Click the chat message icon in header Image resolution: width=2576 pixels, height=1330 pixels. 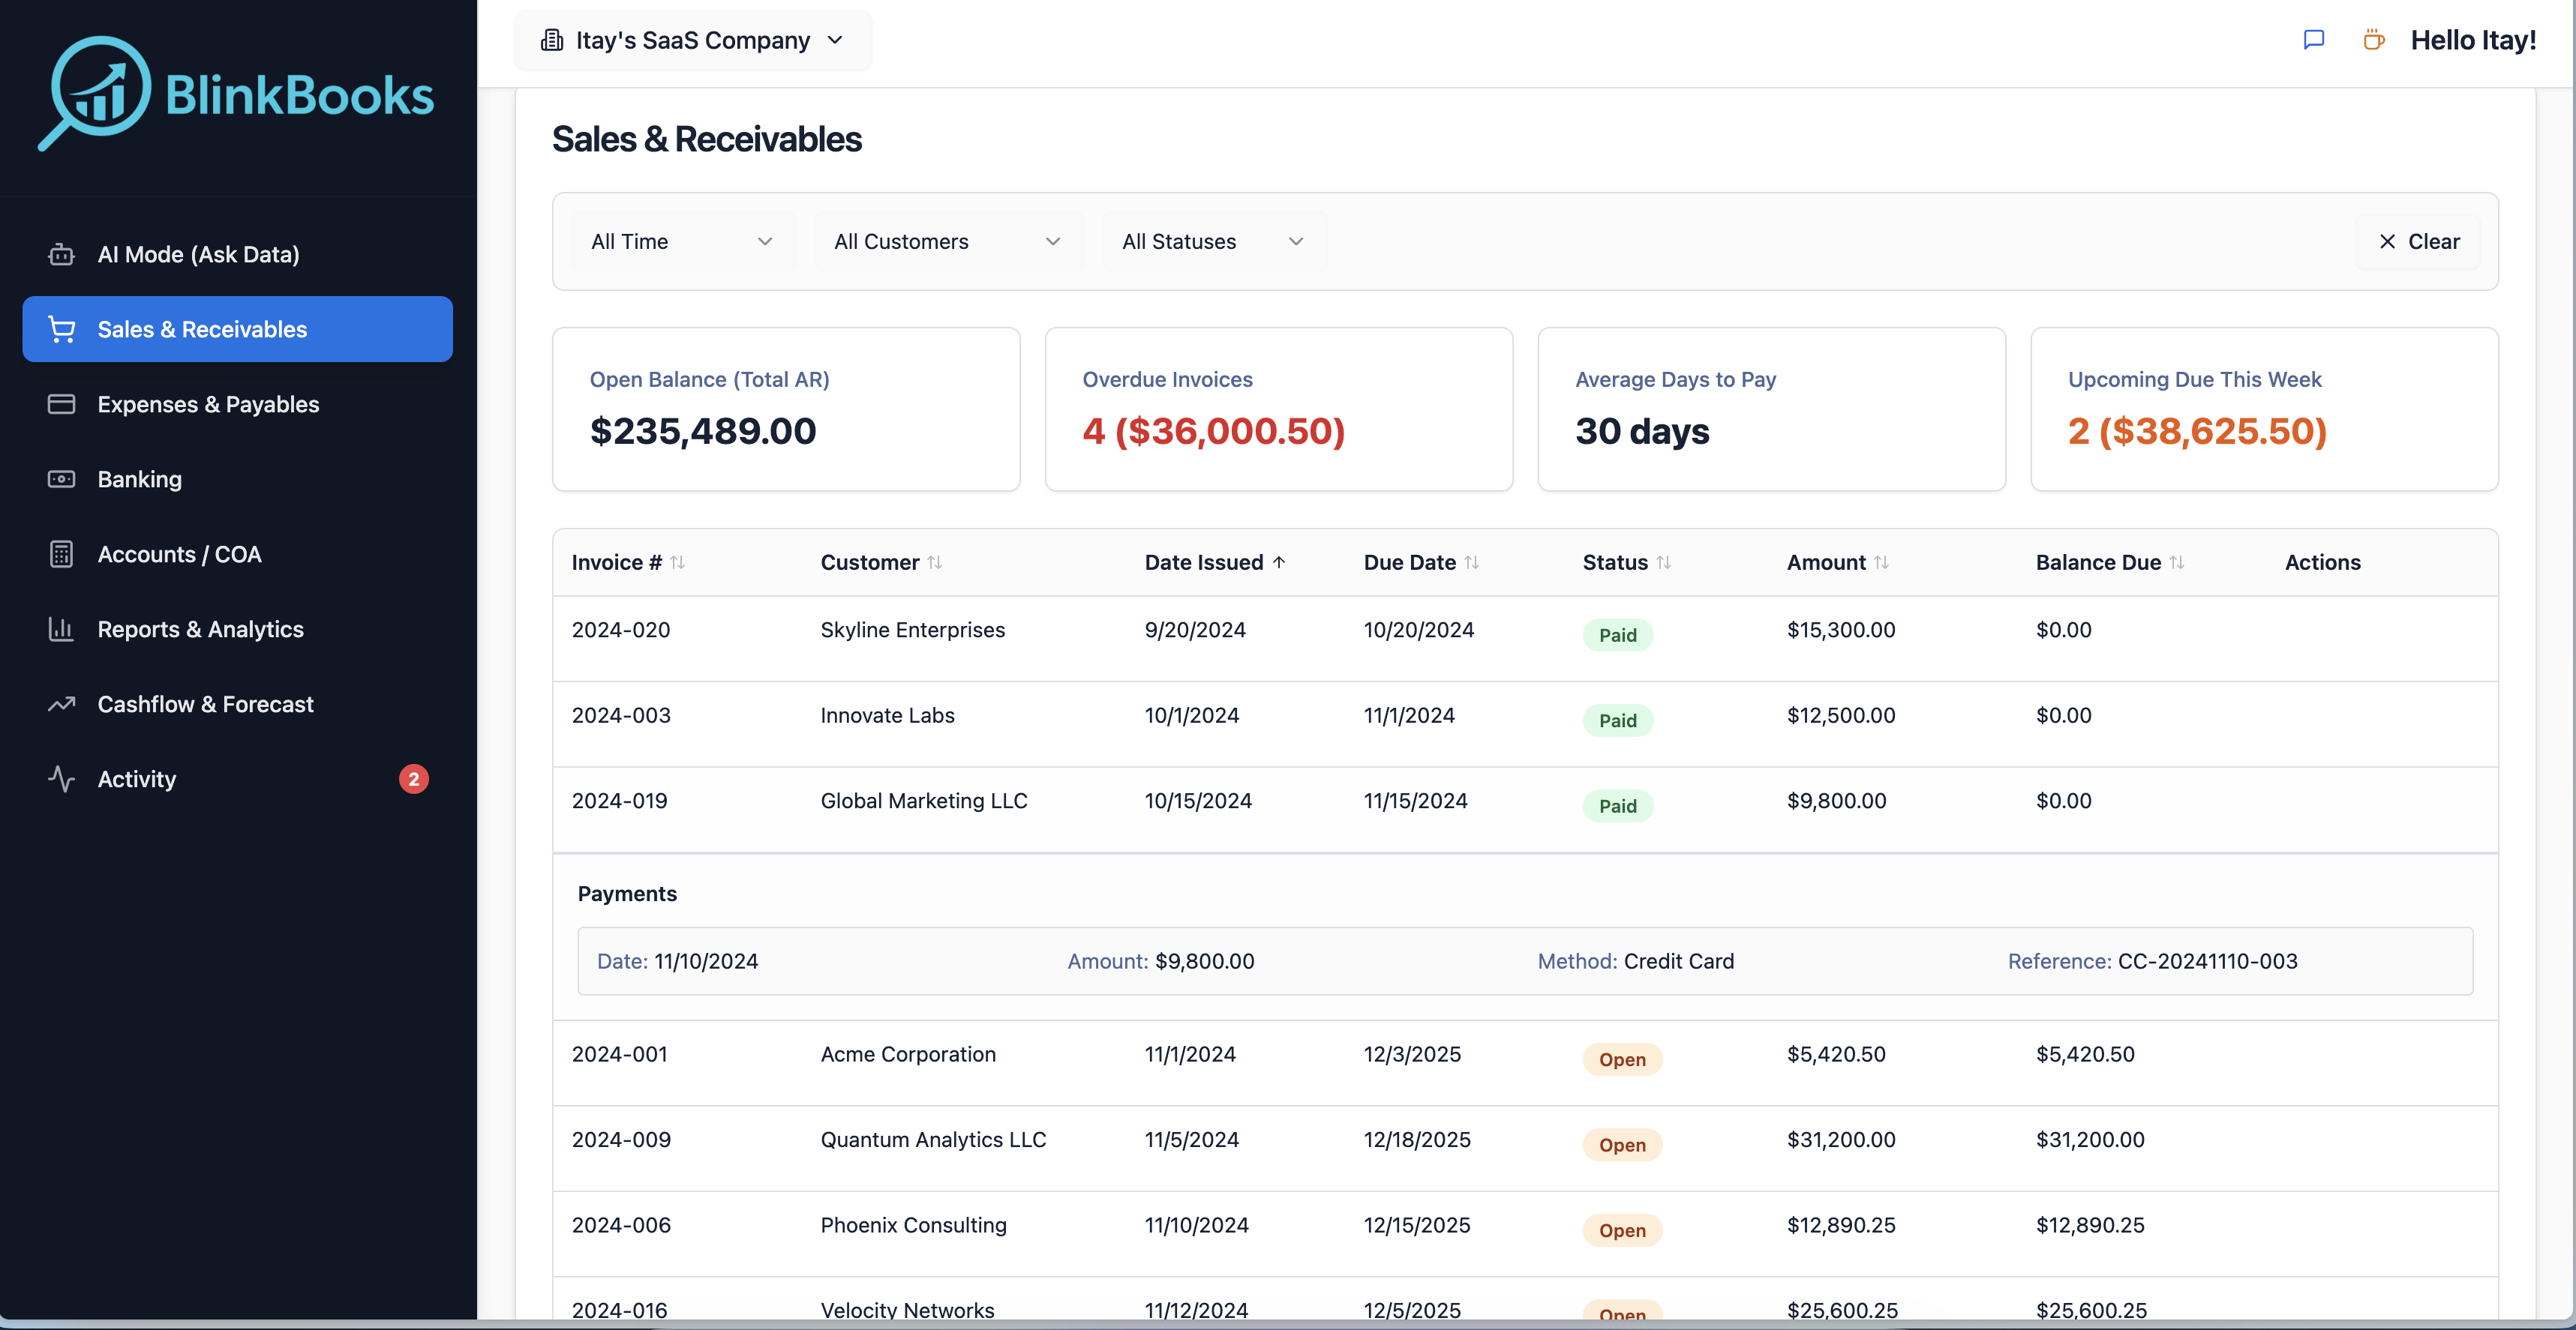(2313, 40)
